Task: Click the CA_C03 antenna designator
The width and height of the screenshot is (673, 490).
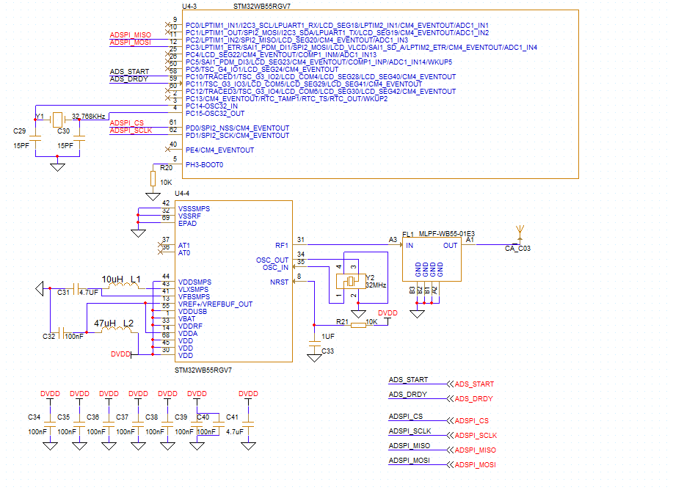Action: click(517, 249)
